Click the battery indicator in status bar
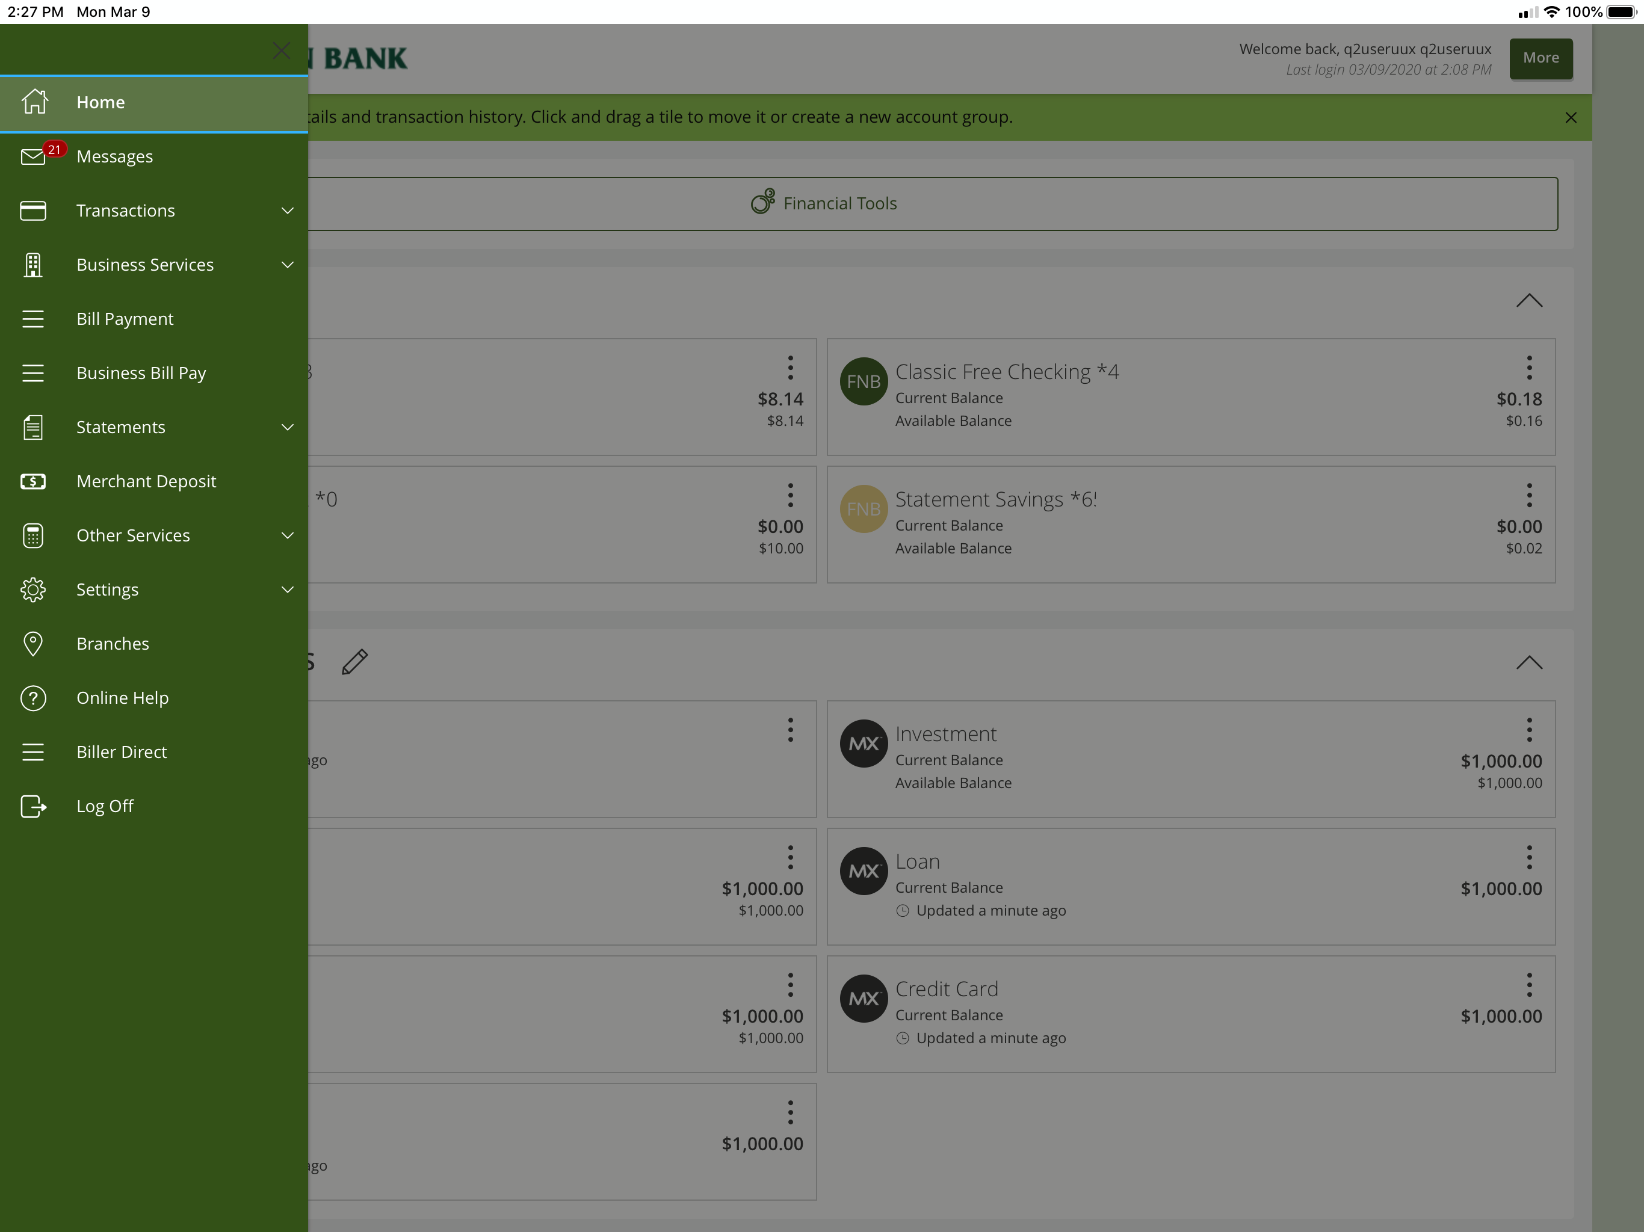 click(1621, 12)
